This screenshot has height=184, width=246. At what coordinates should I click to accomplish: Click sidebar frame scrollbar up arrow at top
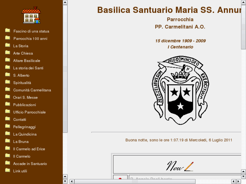point(65,2)
